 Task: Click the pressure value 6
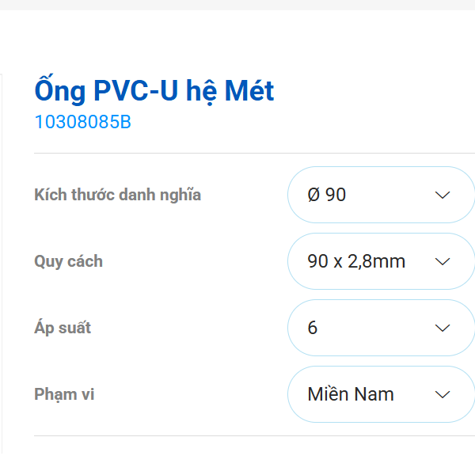point(313,328)
